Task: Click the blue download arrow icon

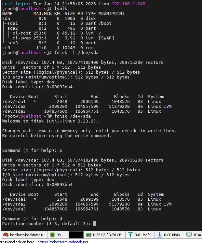Action: (160, 235)
